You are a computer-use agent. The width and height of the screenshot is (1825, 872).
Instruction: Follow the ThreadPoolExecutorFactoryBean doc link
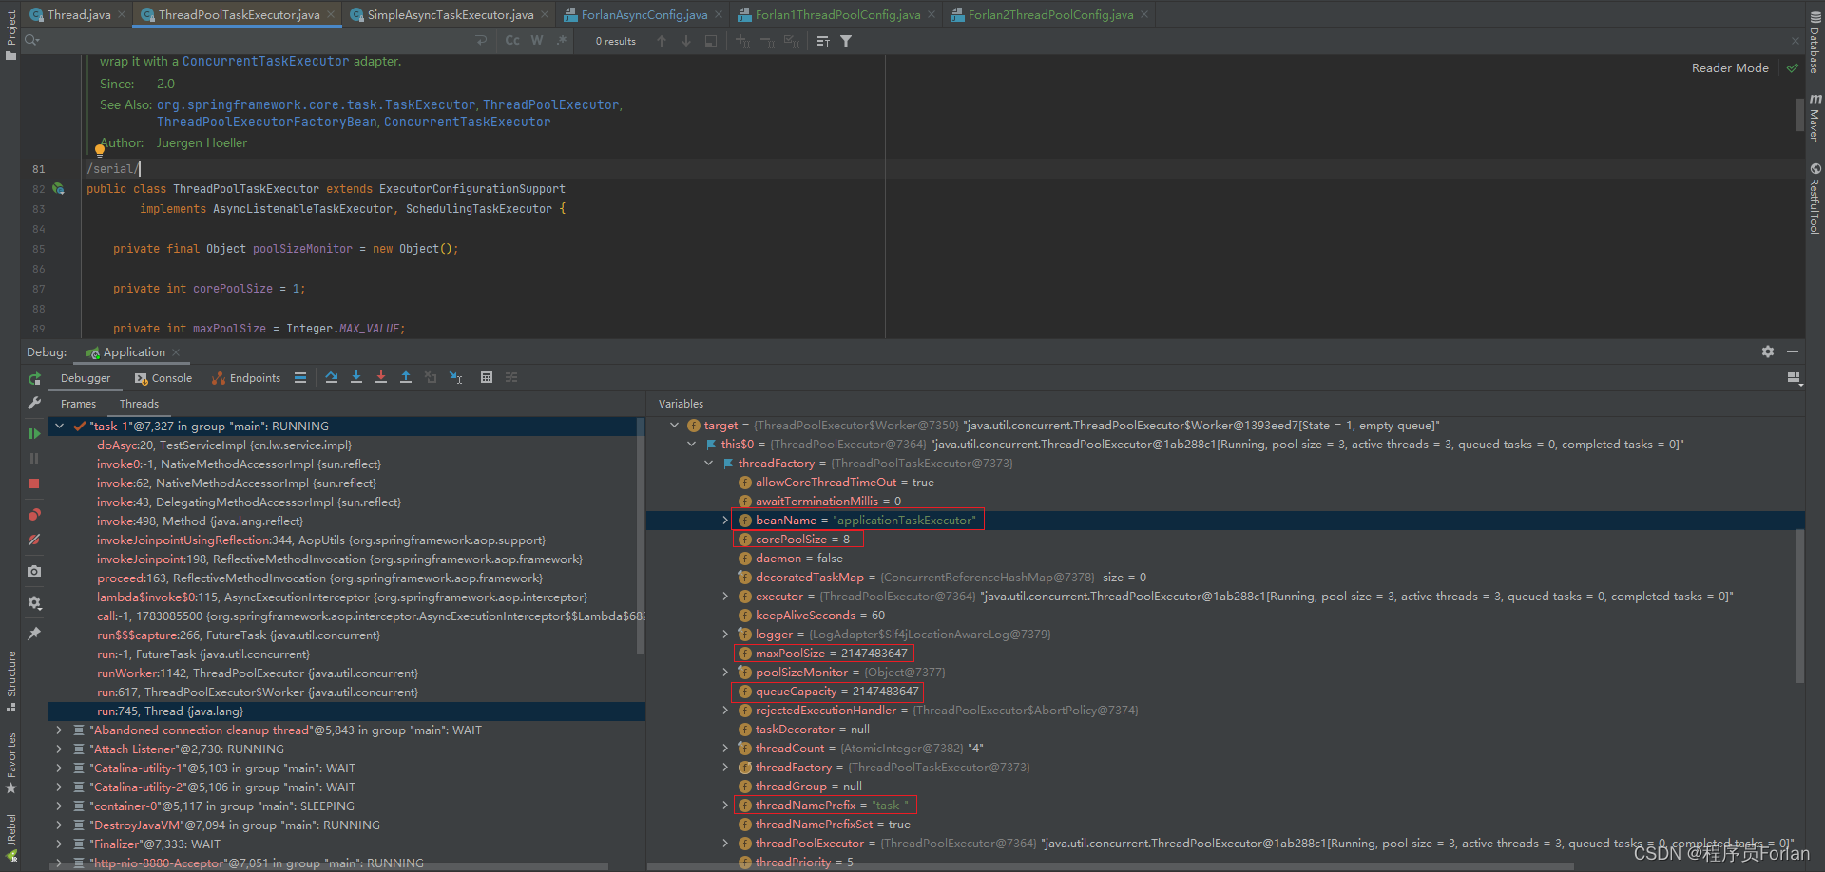click(x=267, y=123)
